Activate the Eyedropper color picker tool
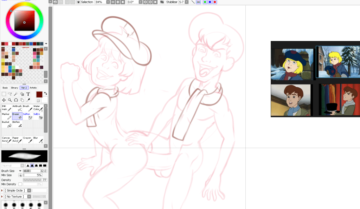The width and height of the screenshot is (360, 209). point(28,100)
